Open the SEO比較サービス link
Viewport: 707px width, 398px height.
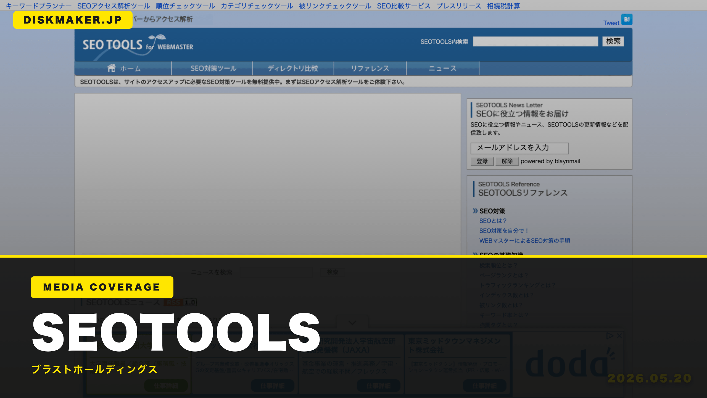pyautogui.click(x=404, y=6)
